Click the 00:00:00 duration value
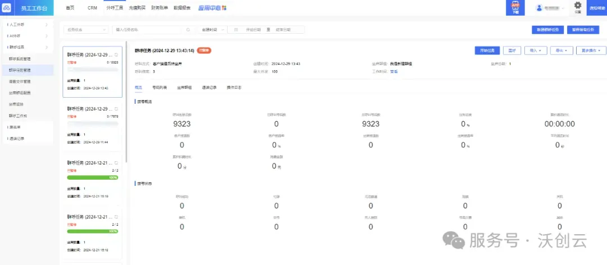 pos(559,124)
